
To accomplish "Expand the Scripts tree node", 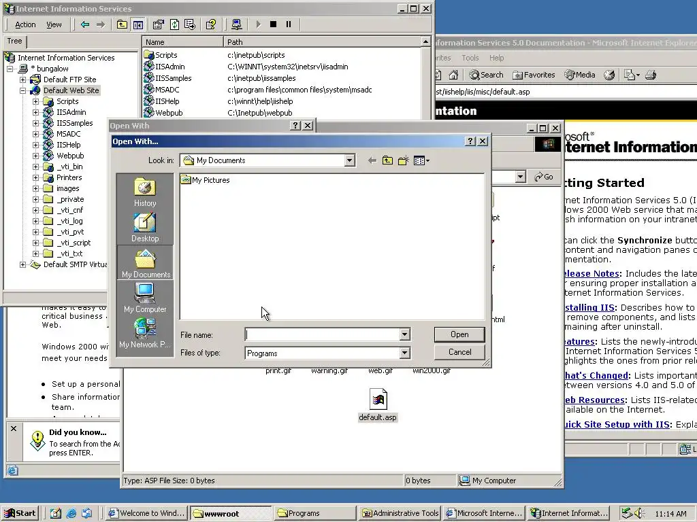I will tap(35, 102).
